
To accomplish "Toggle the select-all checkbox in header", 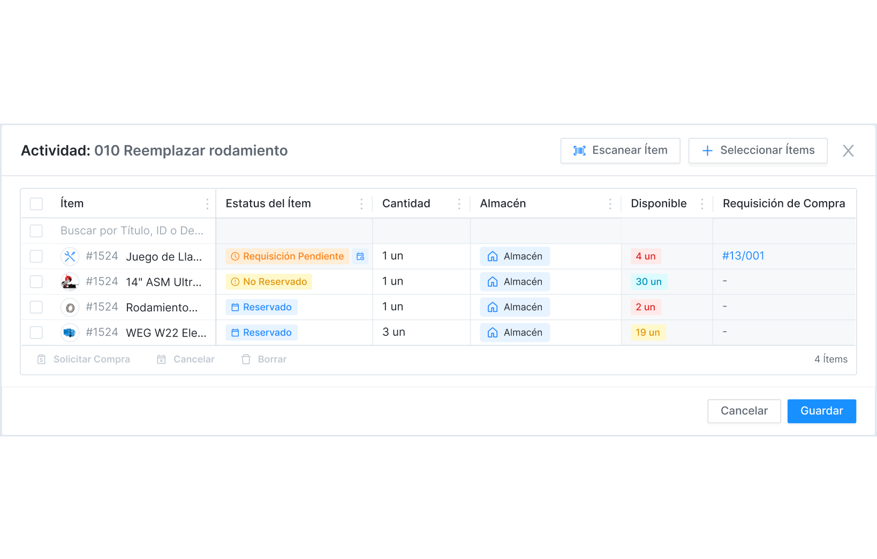I will [36, 204].
